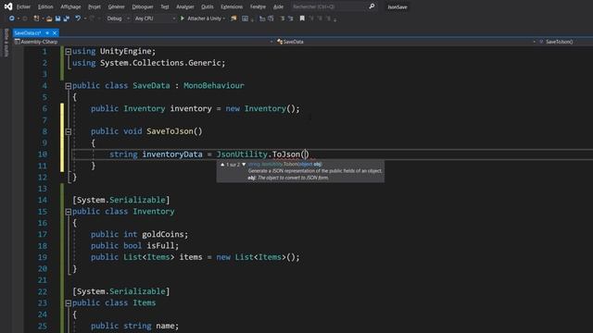593x333 pixels.
Task: Collapse the using directives block
Action: coord(68,52)
